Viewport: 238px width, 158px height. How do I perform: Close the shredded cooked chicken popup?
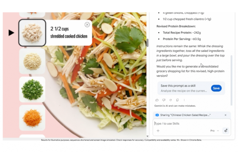coord(87,25)
